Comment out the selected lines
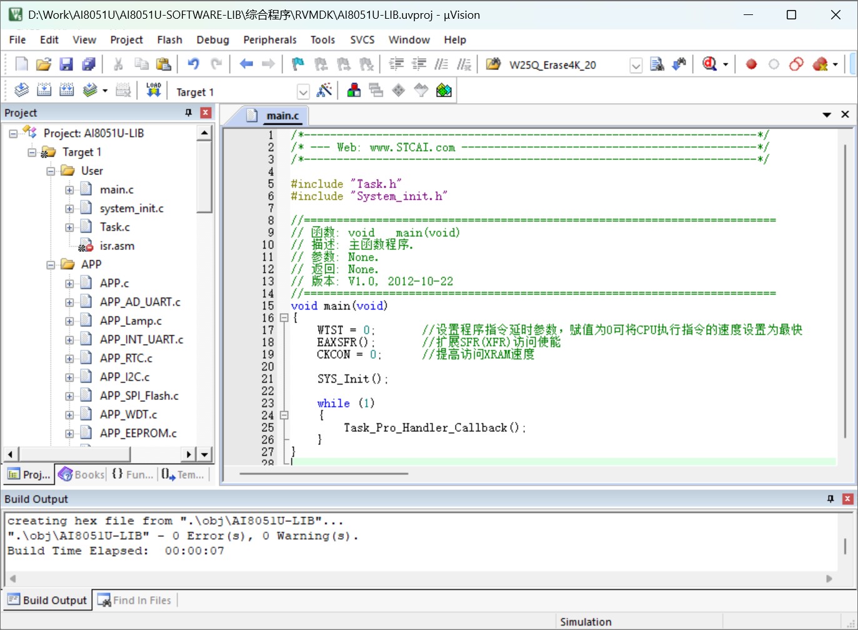The width and height of the screenshot is (858, 630). click(441, 64)
